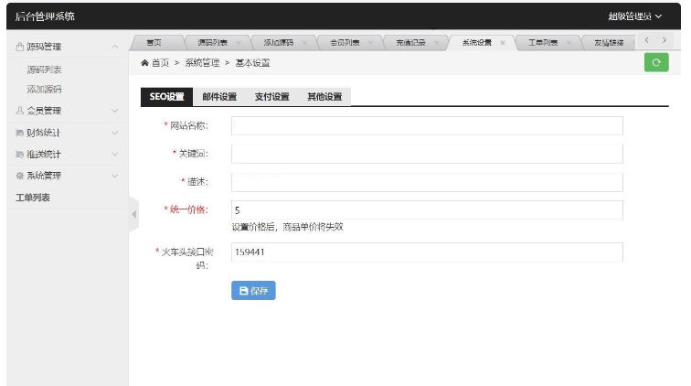Close the 源码列表 tab
Viewport: 691px width, 386px height.
tap(239, 43)
